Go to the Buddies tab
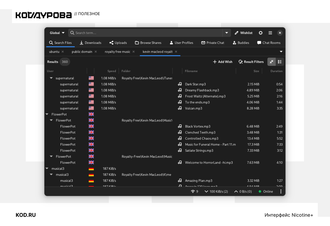330x226 pixels. [x=241, y=43]
